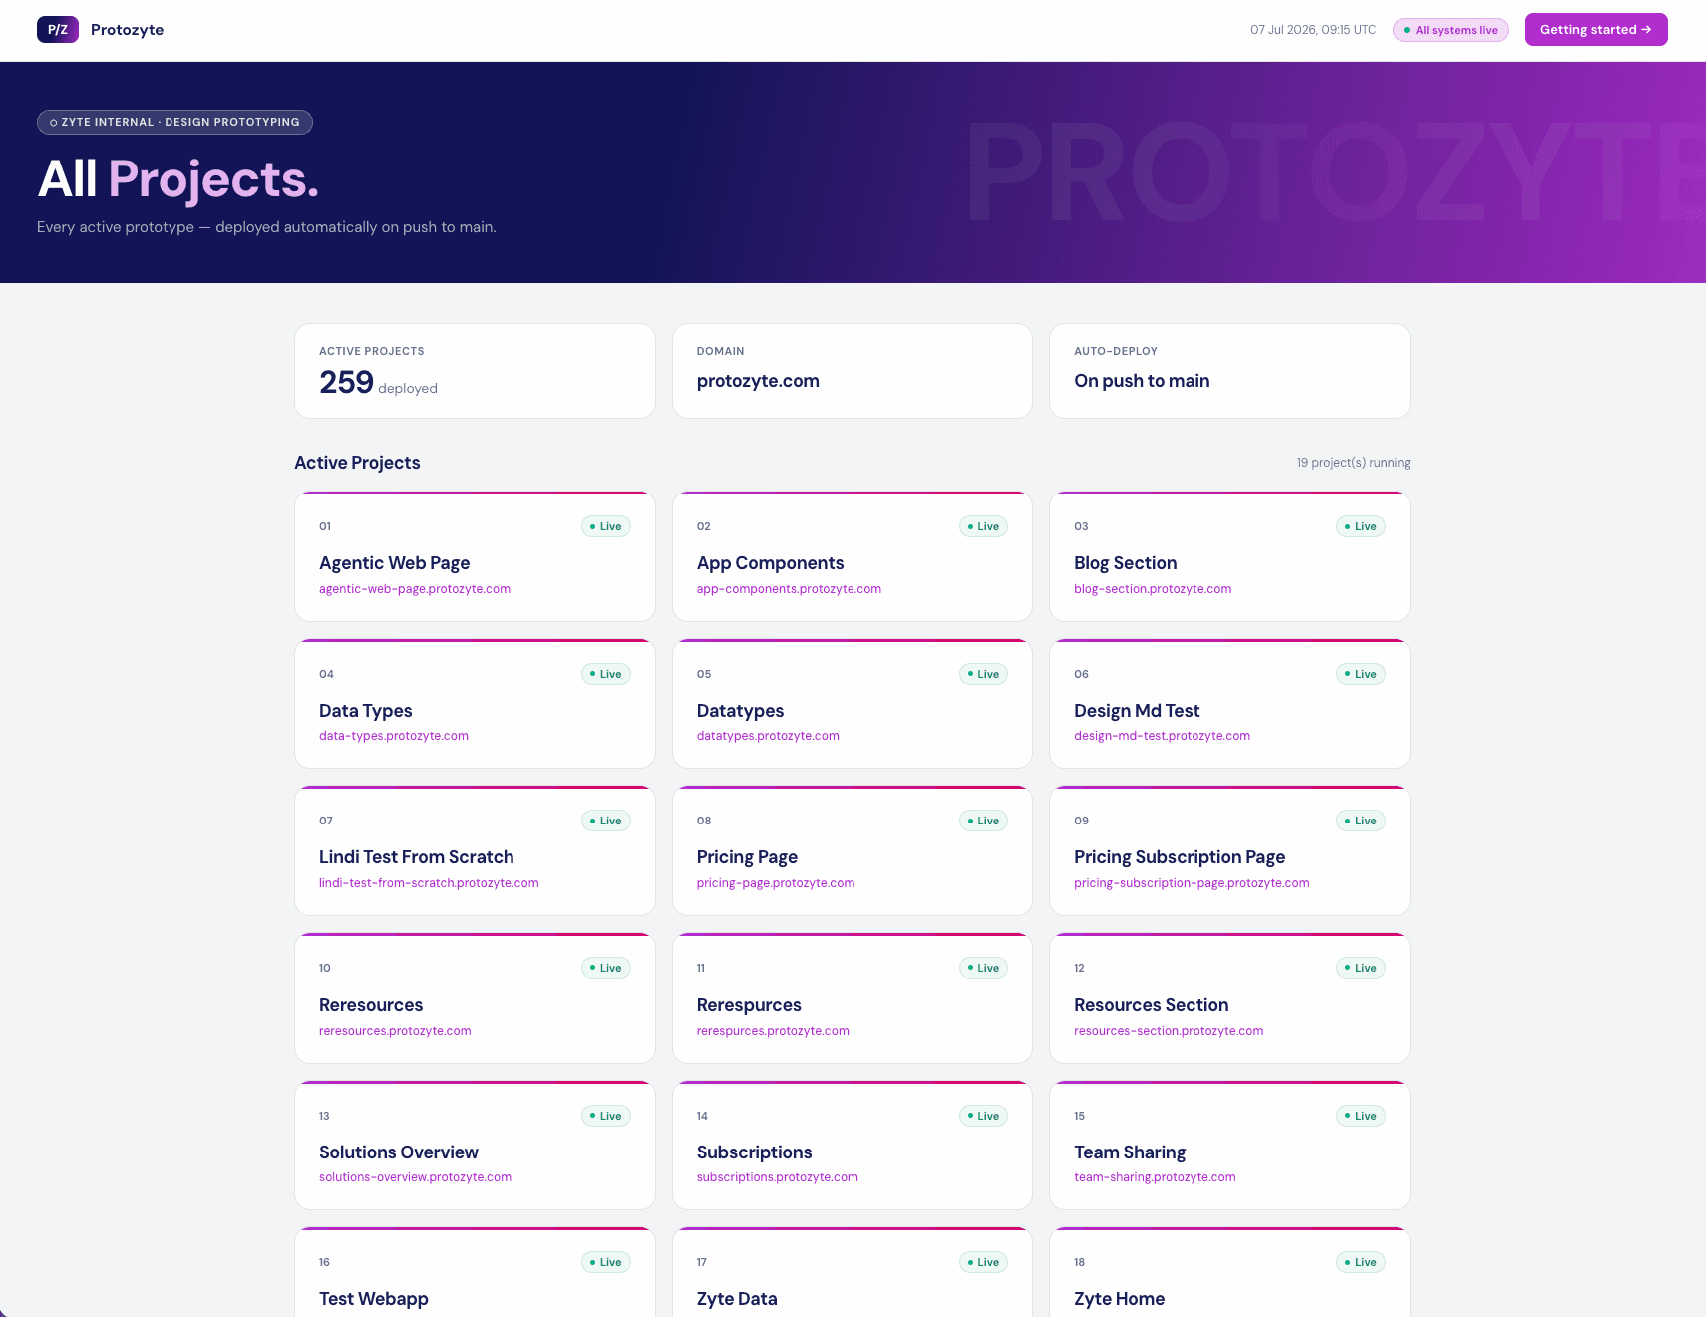The image size is (1706, 1317).
Task: Open the Agentic Web Page project card
Action: point(475,556)
